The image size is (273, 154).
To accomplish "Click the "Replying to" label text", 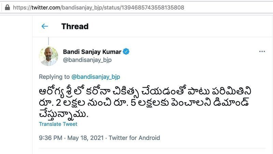I will pyautogui.click(x=55, y=77).
